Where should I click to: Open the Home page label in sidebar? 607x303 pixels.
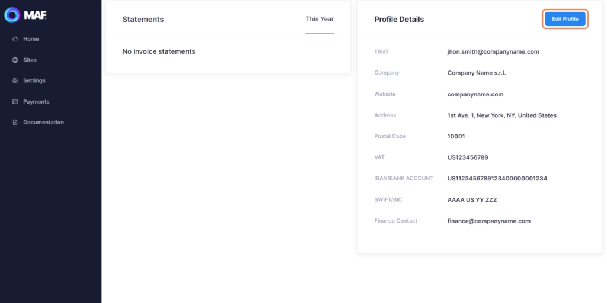(x=31, y=39)
